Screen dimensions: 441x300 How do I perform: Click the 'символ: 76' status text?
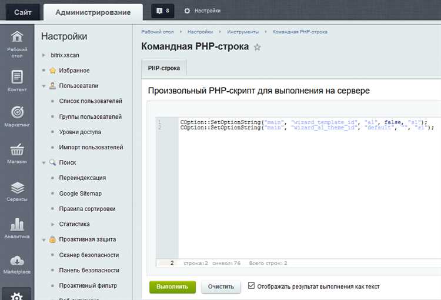pos(226,263)
